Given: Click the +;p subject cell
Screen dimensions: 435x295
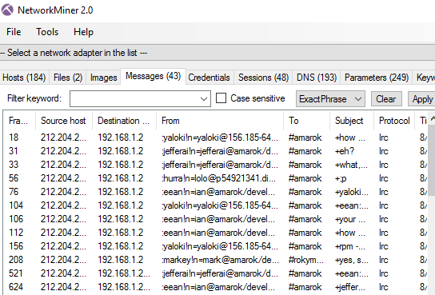Looking at the screenshot, I should pos(341,178).
